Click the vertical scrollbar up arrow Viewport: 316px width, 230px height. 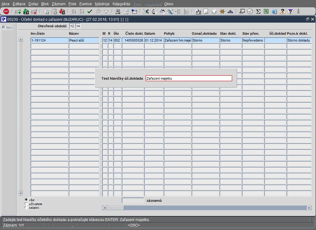click(x=20, y=40)
